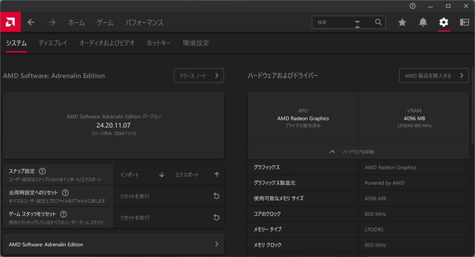
Task: Click the version number 24.20.11.07
Action: [113, 126]
